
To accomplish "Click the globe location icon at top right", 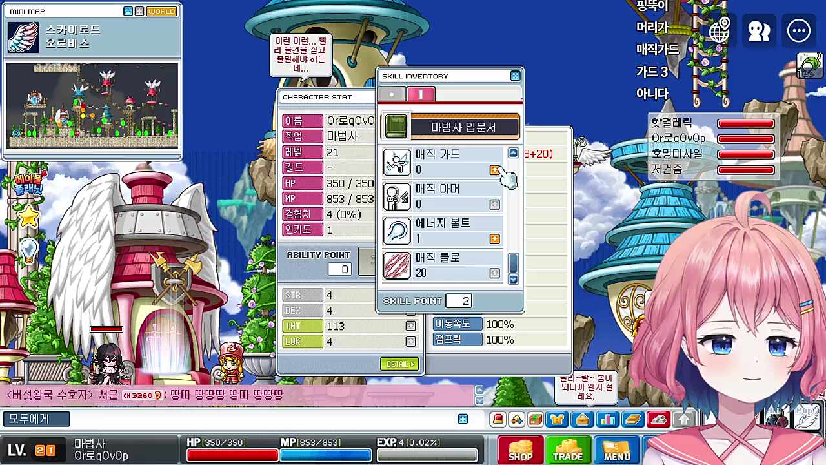I will 720,30.
